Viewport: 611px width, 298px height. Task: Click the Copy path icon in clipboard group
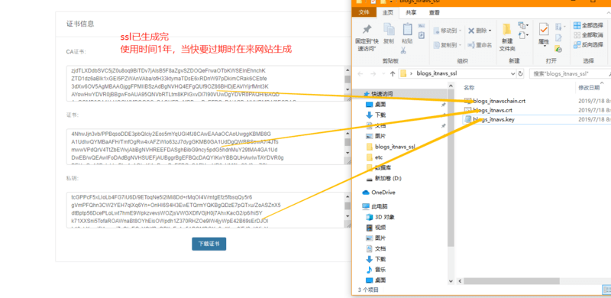(x=422, y=26)
